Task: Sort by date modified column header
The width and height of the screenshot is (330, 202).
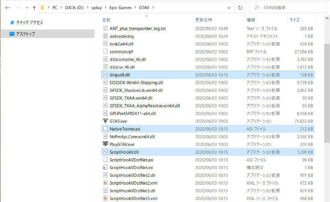Action: point(203,20)
